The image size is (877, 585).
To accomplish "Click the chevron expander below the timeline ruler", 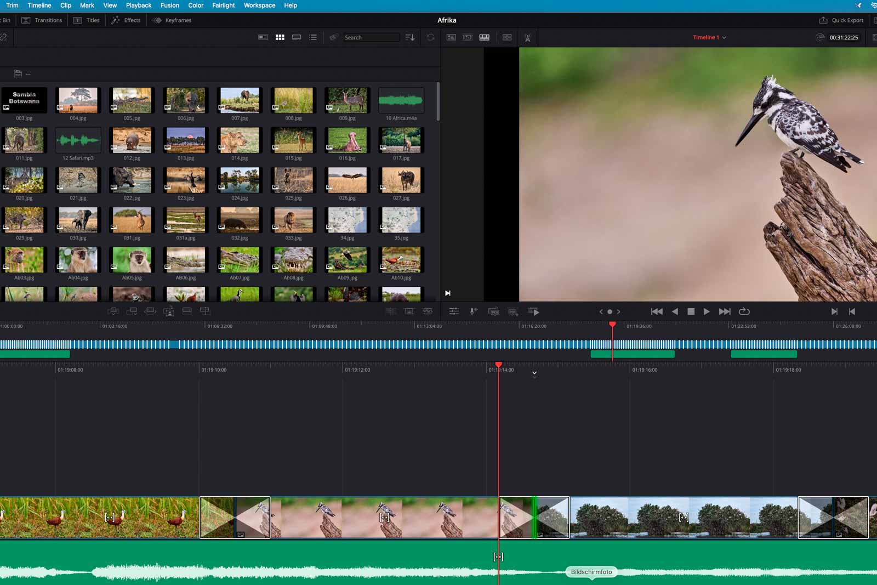I will pyautogui.click(x=534, y=374).
